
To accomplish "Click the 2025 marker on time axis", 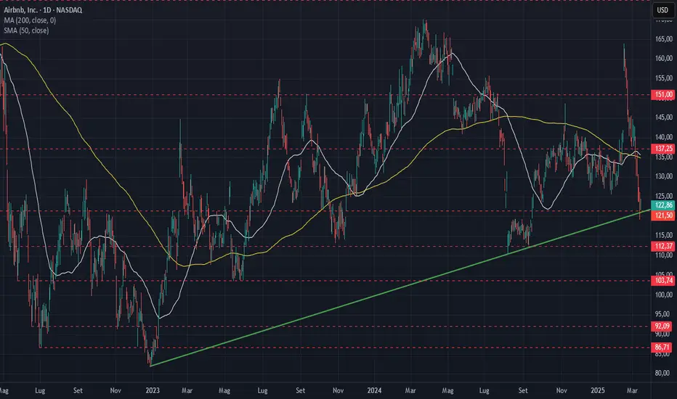I will tap(598, 390).
